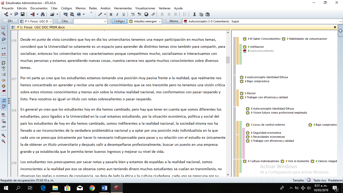The height and width of the screenshot is (193, 343).
Task: Click zoom-out magnifier in left sidebar
Action: [4, 141]
